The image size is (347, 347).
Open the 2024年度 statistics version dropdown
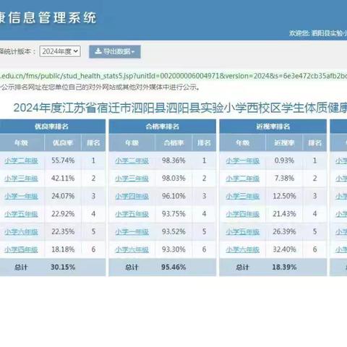pyautogui.click(x=60, y=51)
